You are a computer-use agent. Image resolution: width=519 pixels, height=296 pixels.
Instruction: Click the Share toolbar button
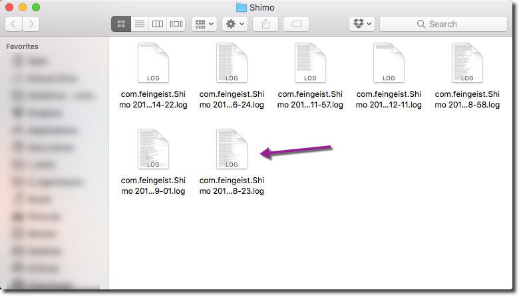[x=265, y=24]
